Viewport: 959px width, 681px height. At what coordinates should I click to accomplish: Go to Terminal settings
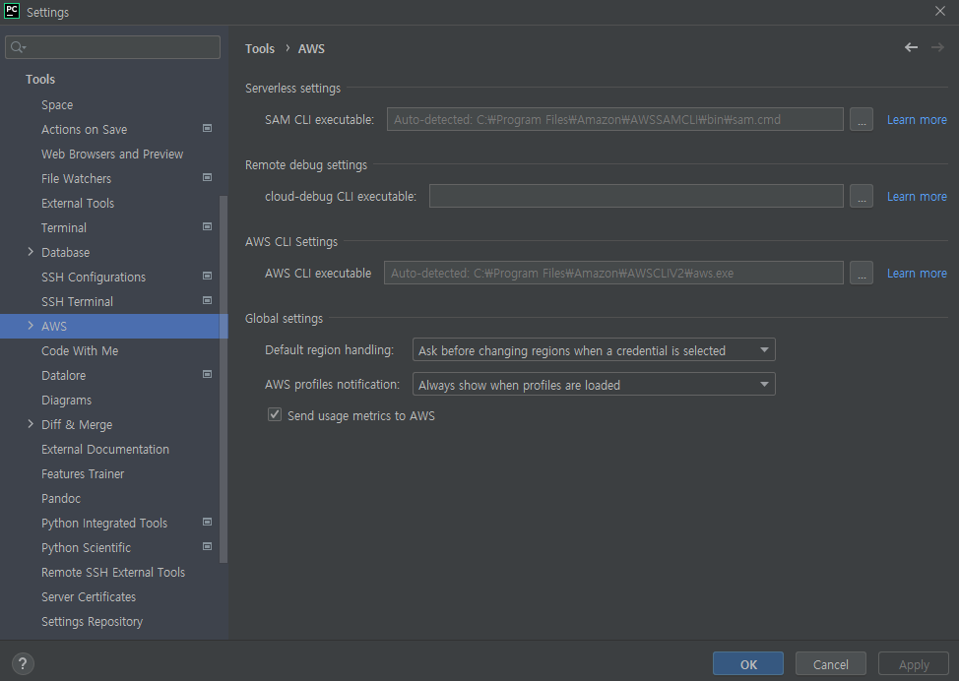pyautogui.click(x=64, y=228)
